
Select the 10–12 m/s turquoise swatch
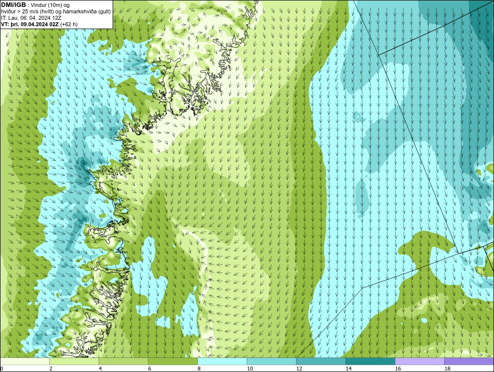272,361
